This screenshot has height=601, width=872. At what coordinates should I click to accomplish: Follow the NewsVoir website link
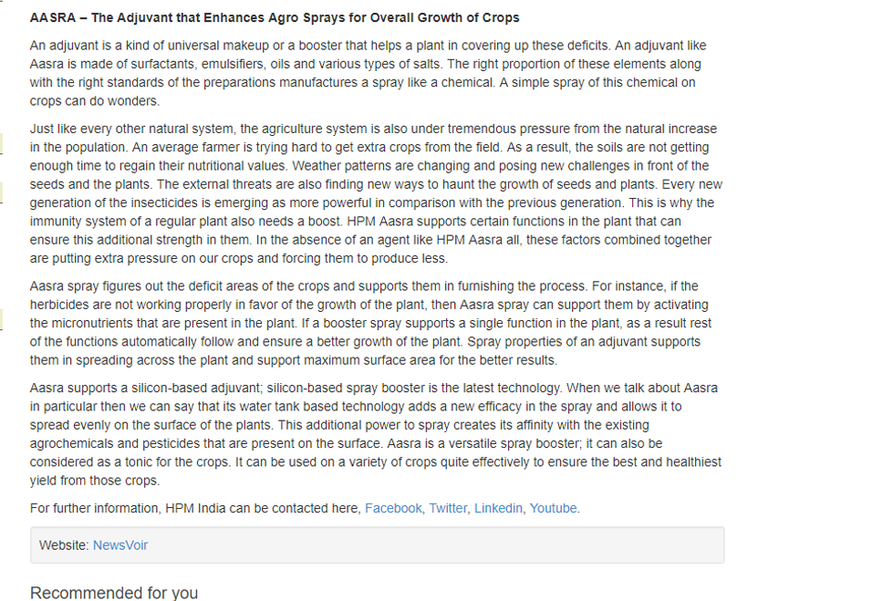click(x=120, y=545)
